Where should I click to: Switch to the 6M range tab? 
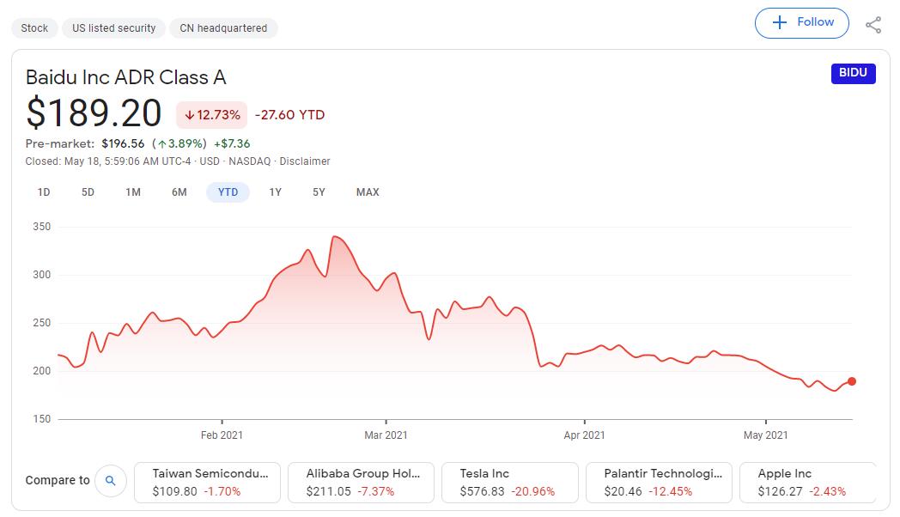click(179, 192)
